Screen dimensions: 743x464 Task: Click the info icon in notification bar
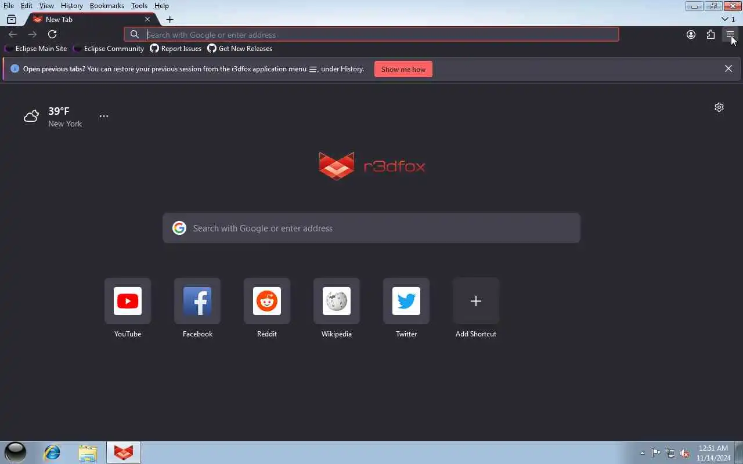coord(15,68)
